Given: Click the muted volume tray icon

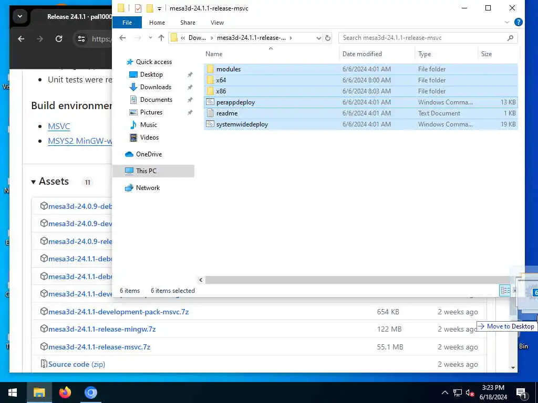Looking at the screenshot, I should click(x=470, y=393).
